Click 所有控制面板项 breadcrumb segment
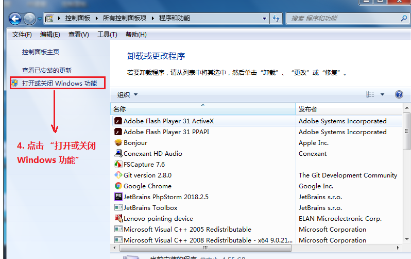 tap(125, 18)
